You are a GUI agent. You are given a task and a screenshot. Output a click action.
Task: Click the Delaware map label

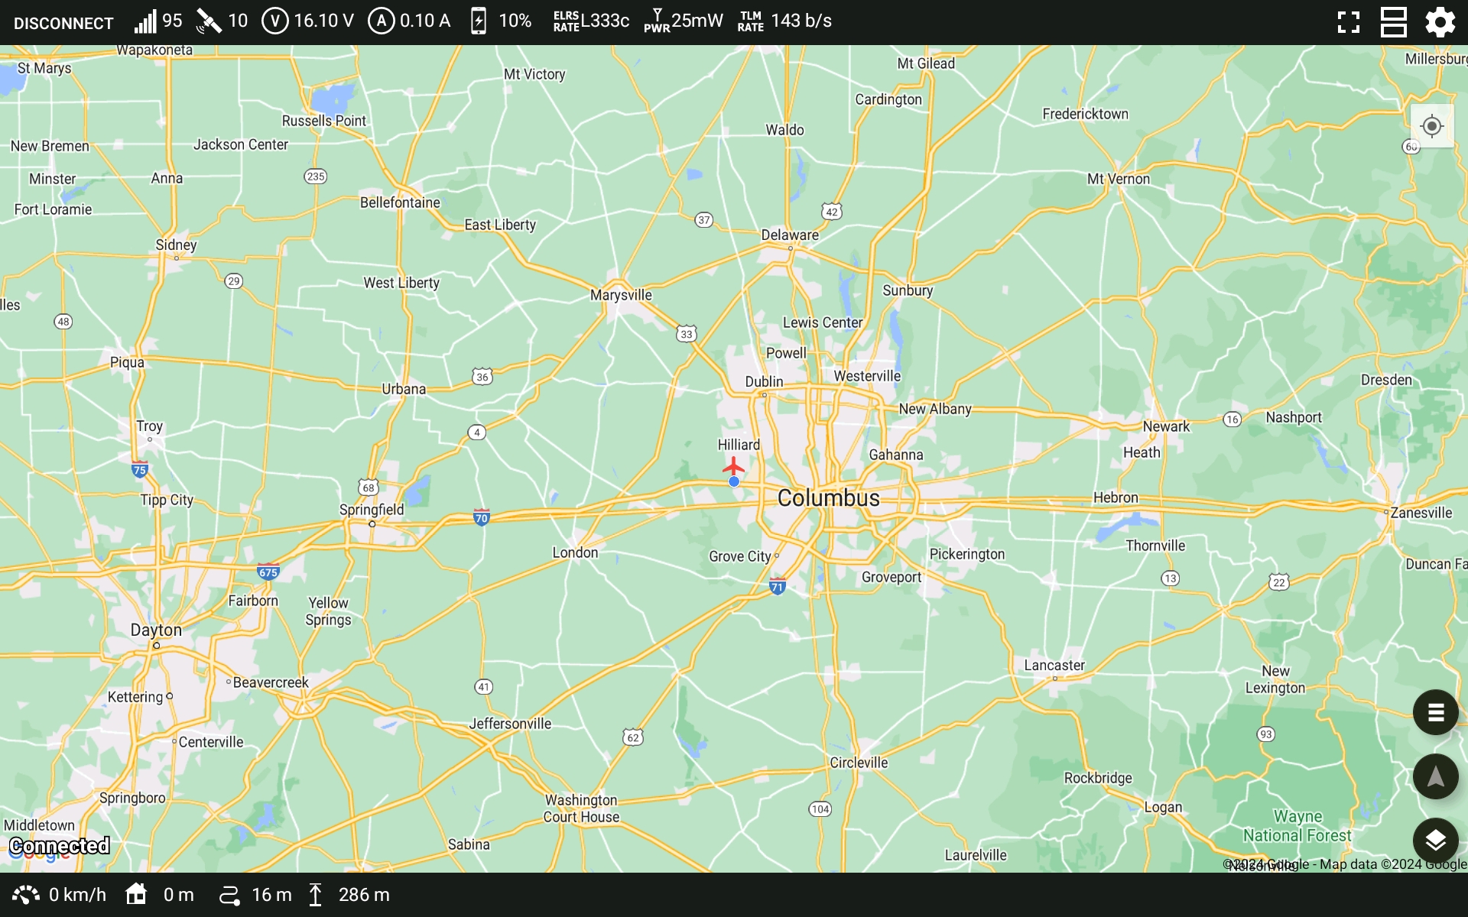coord(790,235)
